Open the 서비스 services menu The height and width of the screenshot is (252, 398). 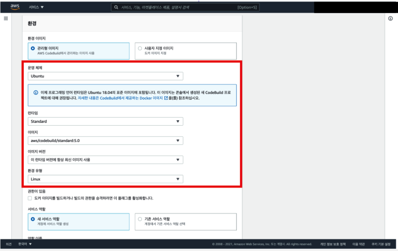click(36, 7)
